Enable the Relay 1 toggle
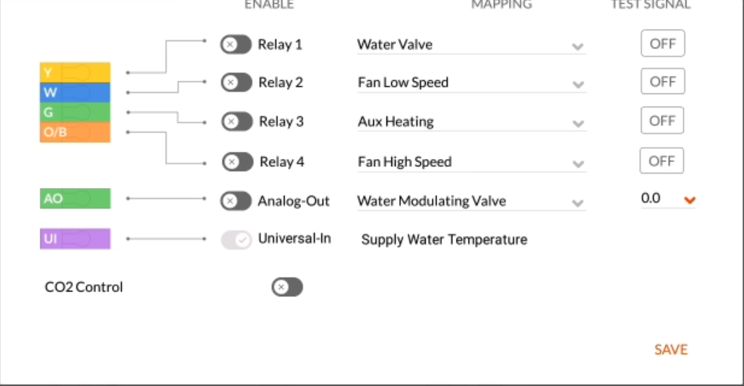744x386 pixels. [x=236, y=44]
